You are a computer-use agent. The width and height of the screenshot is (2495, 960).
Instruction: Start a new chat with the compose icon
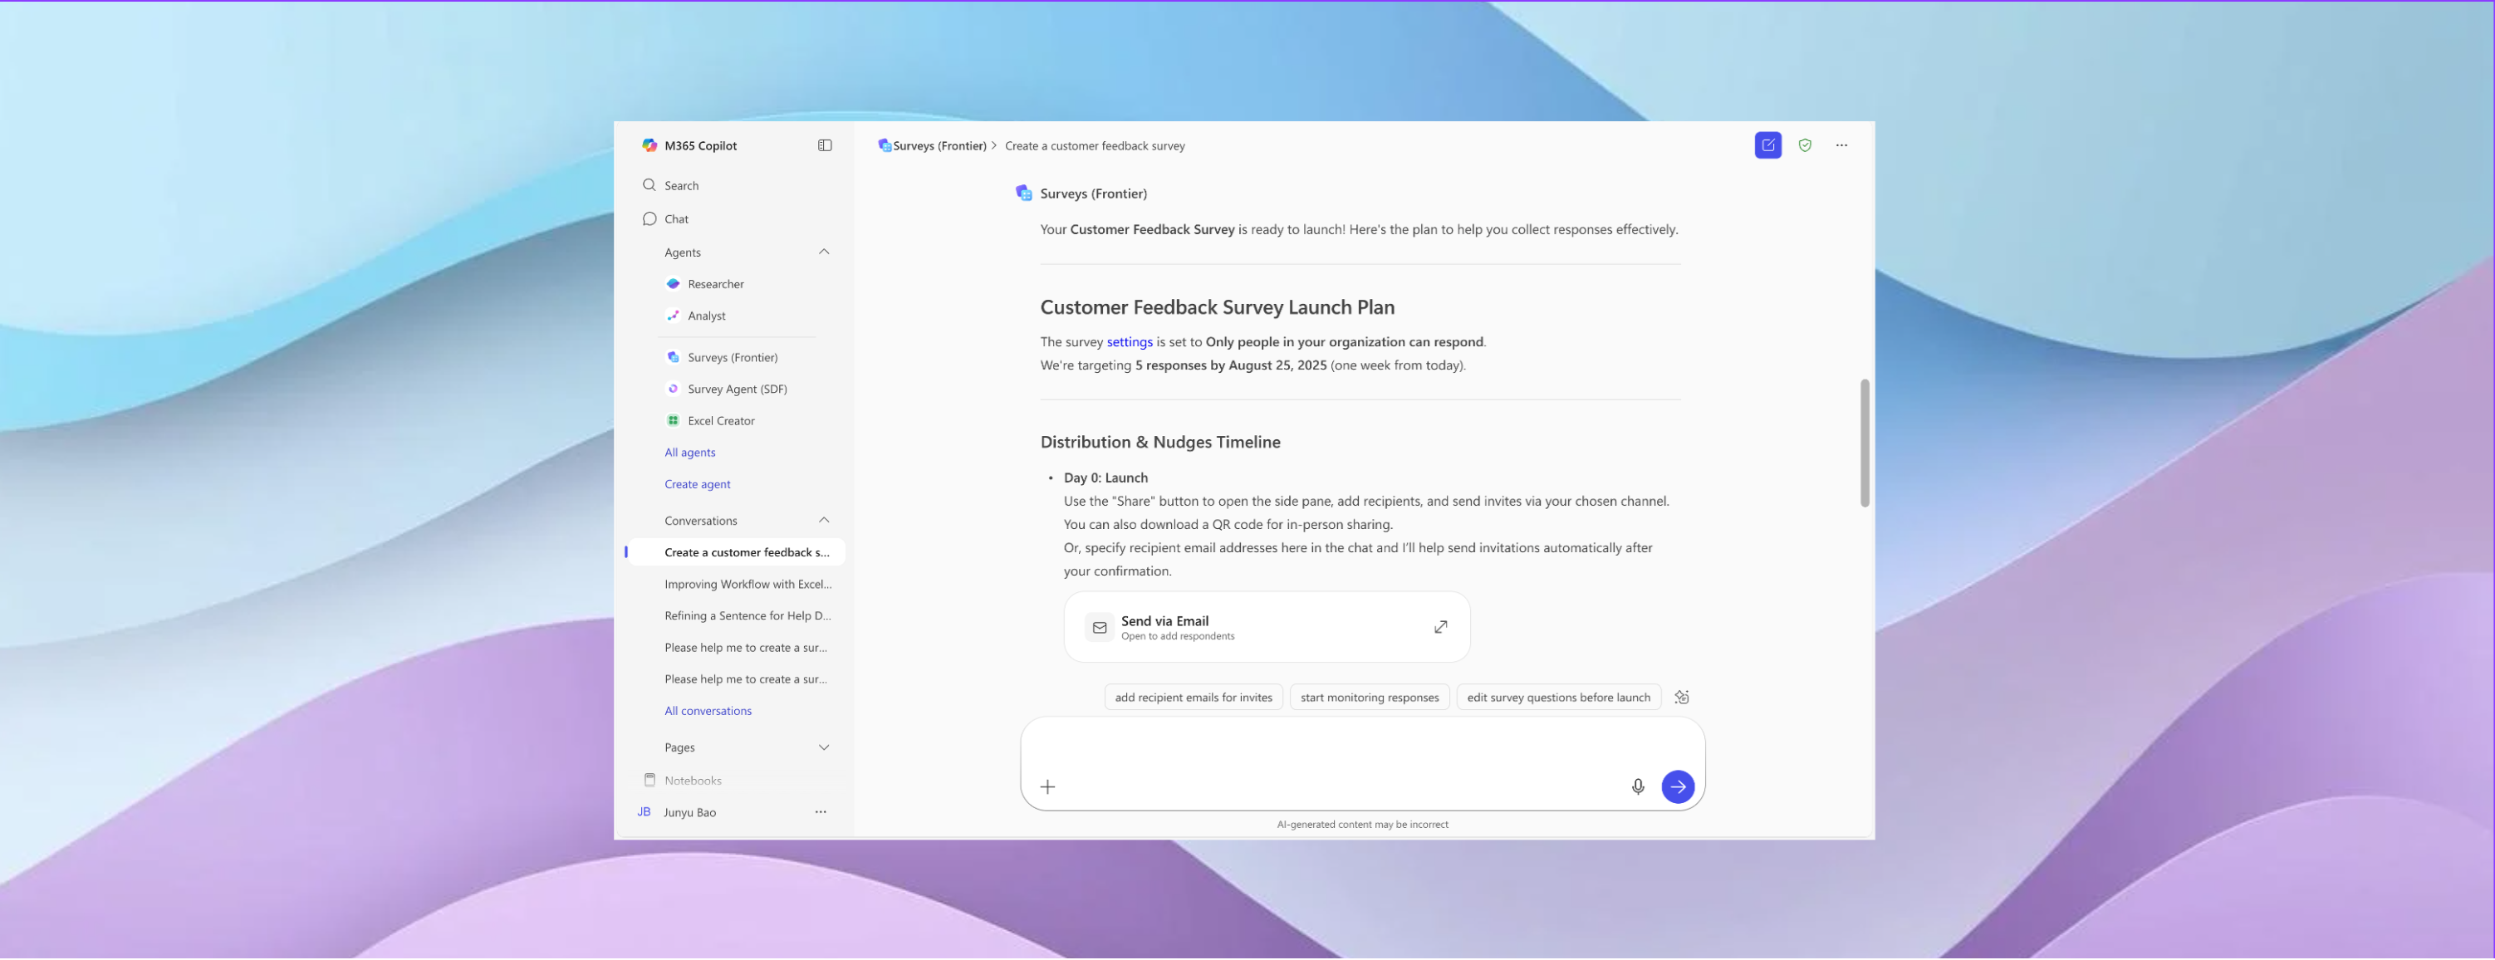(x=1767, y=144)
